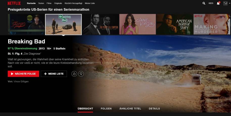This screenshot has height=116, width=231.
Task: Click the row title Preisgekrönte US-Serien
Action: (x=48, y=10)
